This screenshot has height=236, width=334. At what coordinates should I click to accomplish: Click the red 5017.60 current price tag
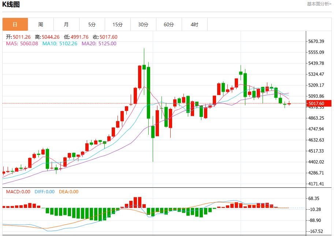coord(315,104)
